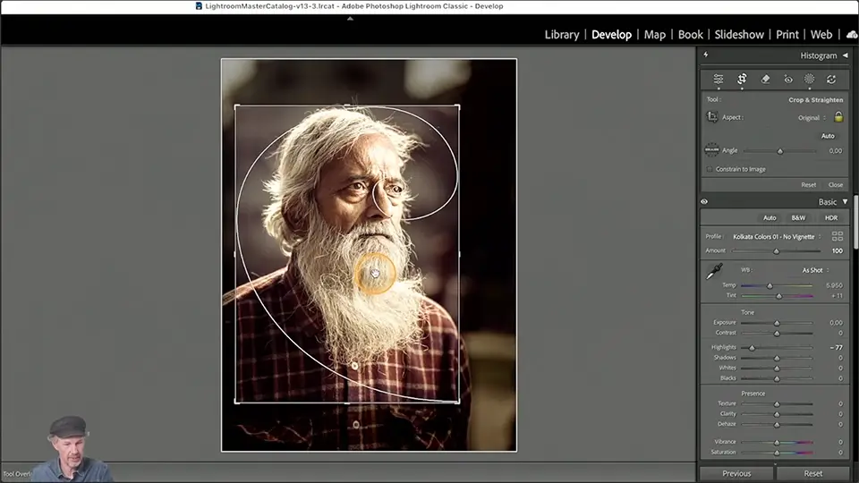This screenshot has width=859, height=483.
Task: Toggle Basic panel visibility eye
Action: point(704,202)
